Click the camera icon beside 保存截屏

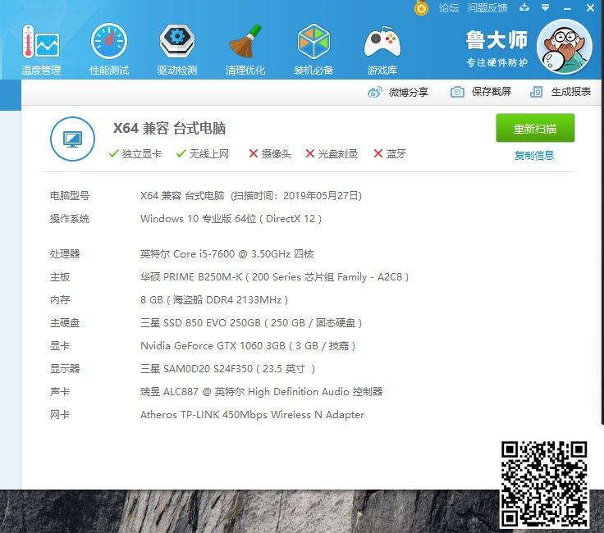click(x=457, y=92)
